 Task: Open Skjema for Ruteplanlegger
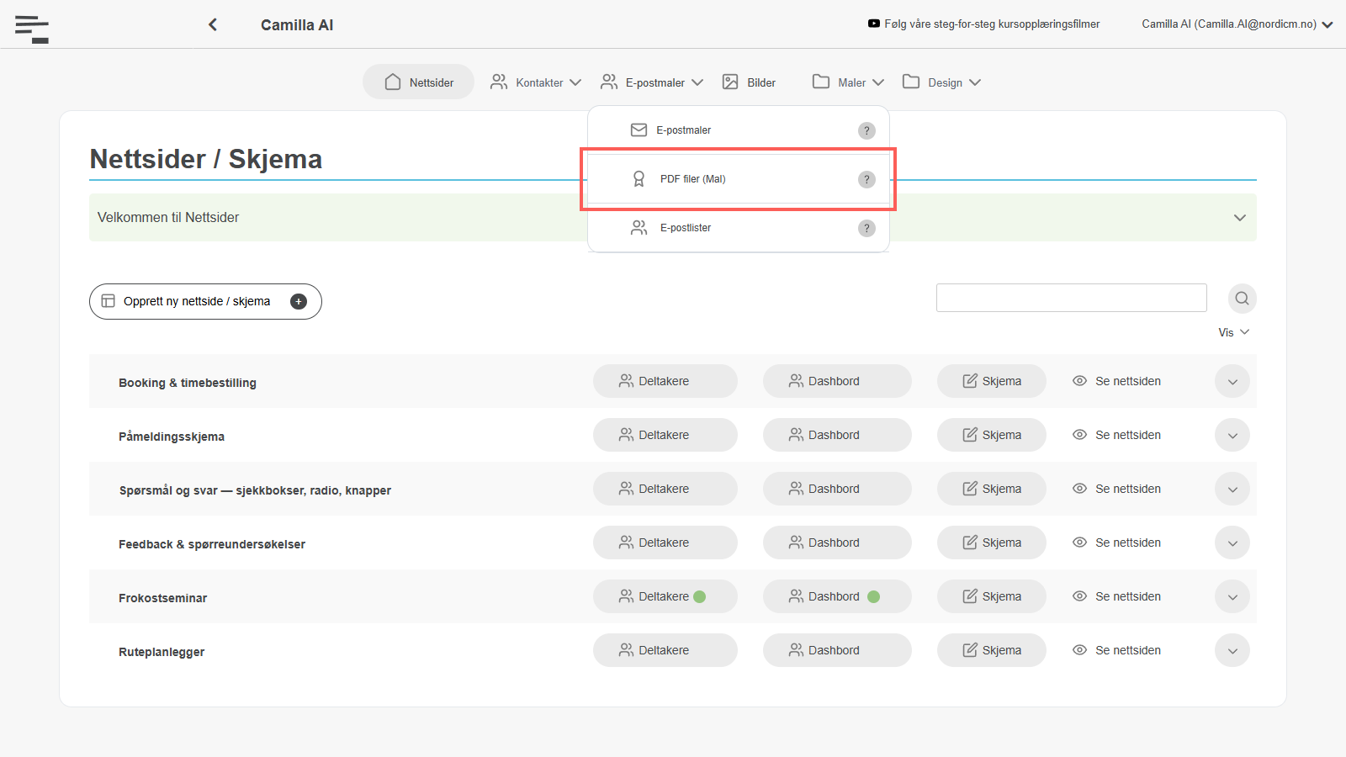click(992, 650)
